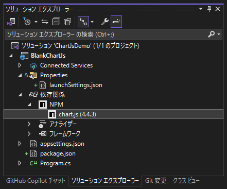Toggle auto-hide pin for panel
The width and height of the screenshot is (227, 189).
[x=209, y=9]
